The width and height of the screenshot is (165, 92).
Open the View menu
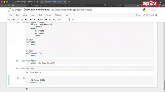point(25,15)
